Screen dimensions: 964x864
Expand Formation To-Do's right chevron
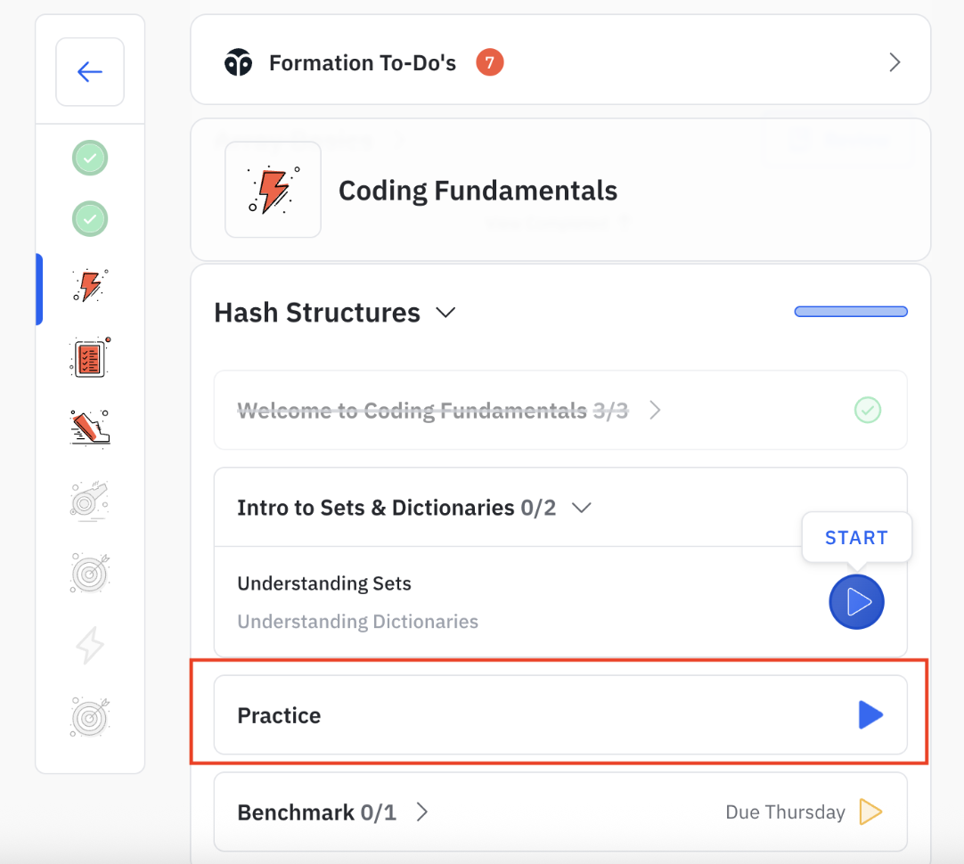tap(895, 62)
